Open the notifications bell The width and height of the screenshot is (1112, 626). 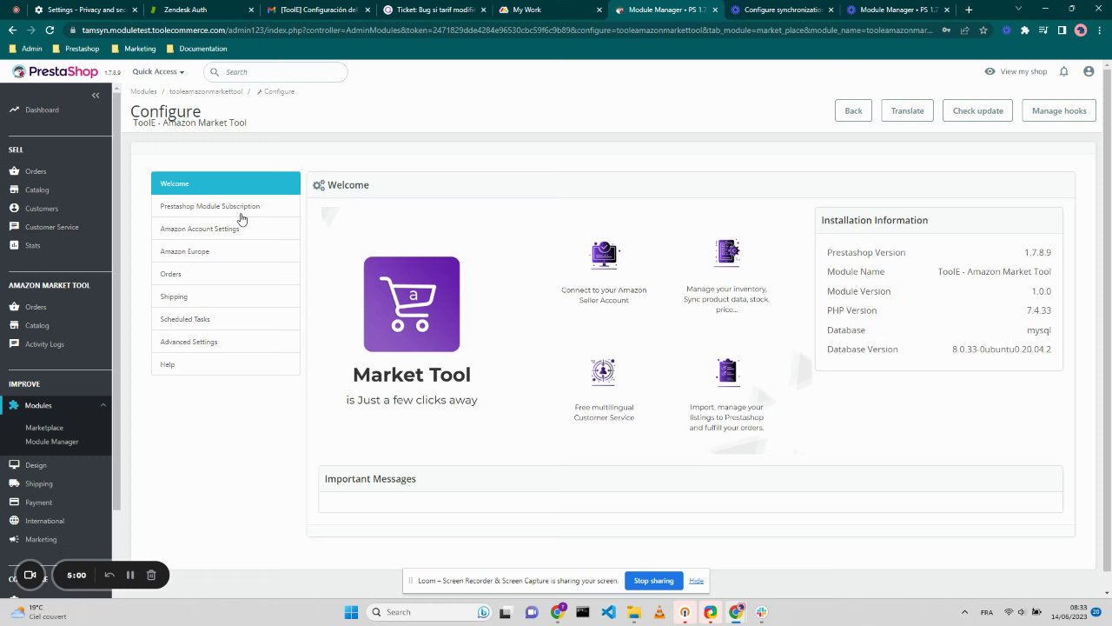tap(1063, 71)
